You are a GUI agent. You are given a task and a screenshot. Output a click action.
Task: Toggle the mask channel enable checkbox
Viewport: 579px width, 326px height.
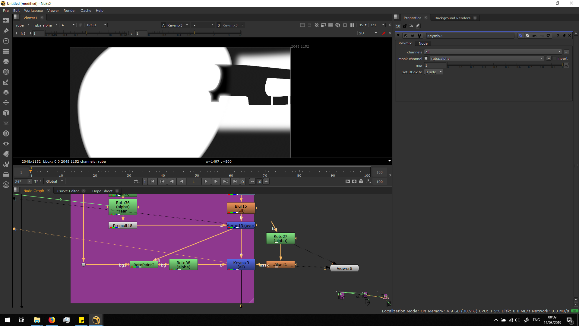(426, 59)
